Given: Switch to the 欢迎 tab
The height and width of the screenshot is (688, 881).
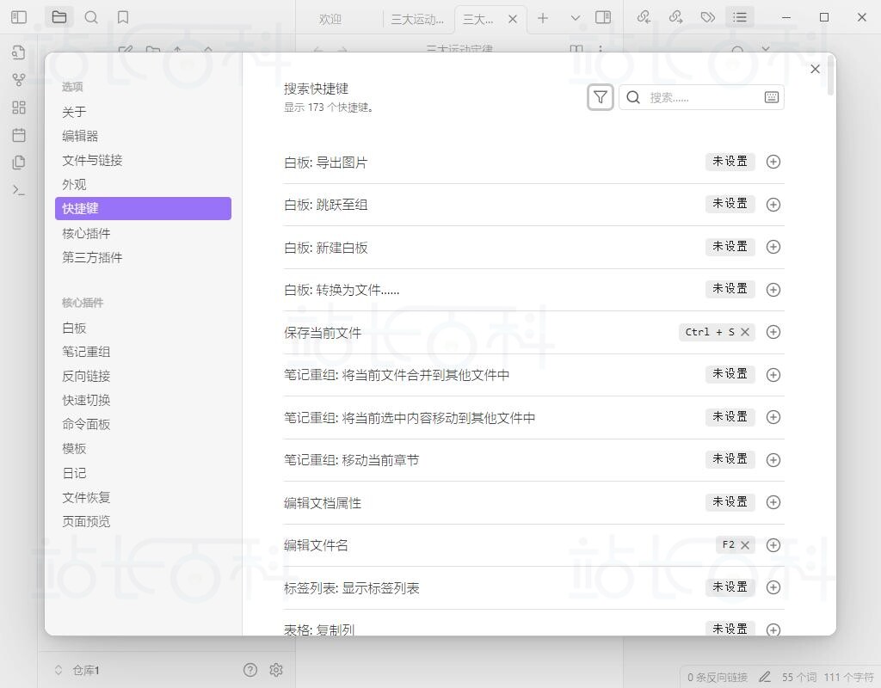Looking at the screenshot, I should click(x=330, y=19).
